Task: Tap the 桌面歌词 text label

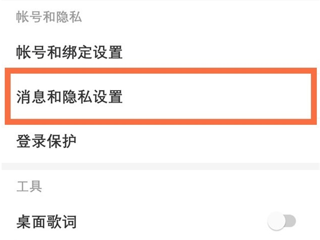Action: pos(46,222)
